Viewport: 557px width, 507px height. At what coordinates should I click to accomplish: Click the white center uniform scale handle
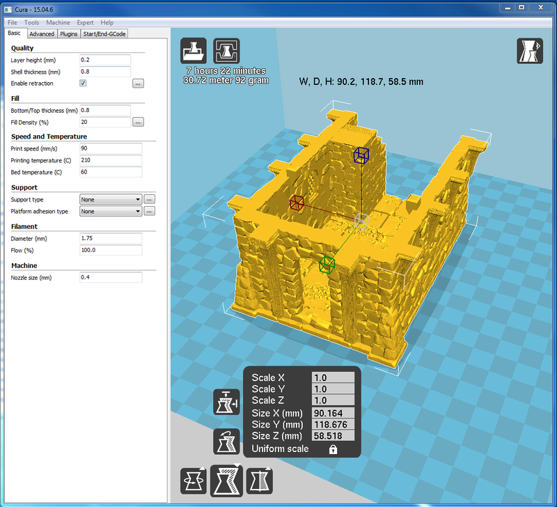click(x=361, y=220)
